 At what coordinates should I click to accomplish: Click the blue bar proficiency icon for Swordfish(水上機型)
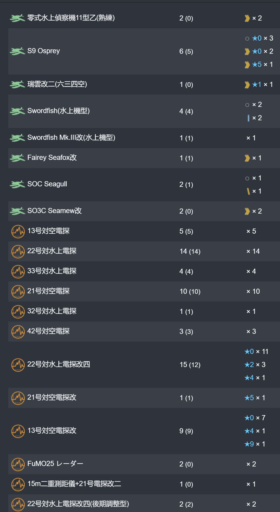point(248,118)
